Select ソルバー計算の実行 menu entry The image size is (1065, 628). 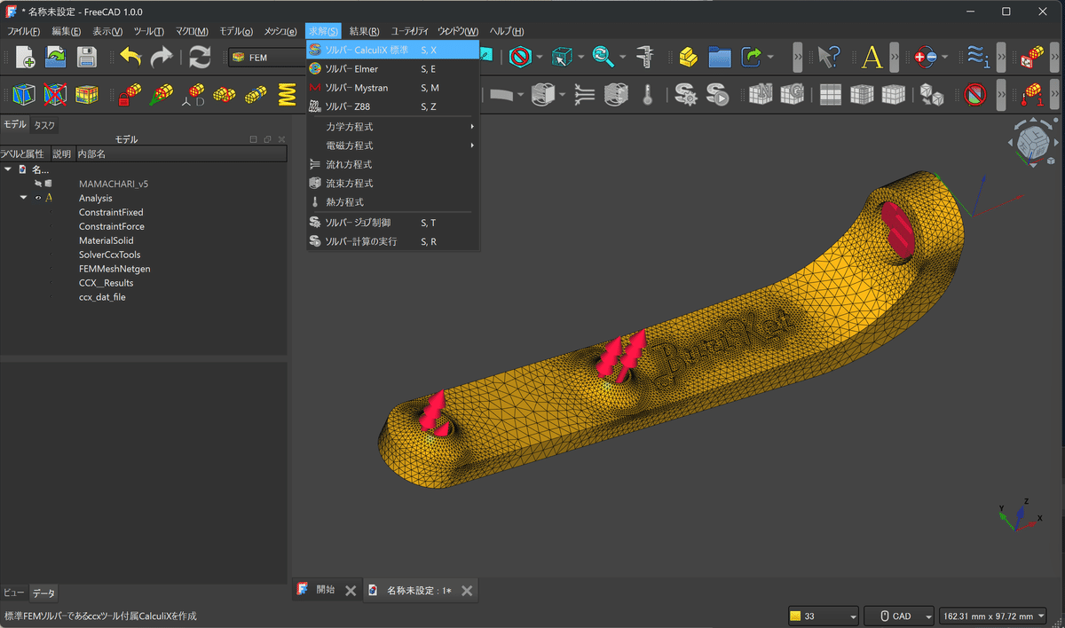click(393, 241)
